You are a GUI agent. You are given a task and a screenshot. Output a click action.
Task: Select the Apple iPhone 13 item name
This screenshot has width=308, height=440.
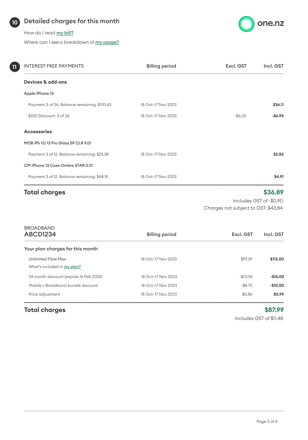(39, 94)
